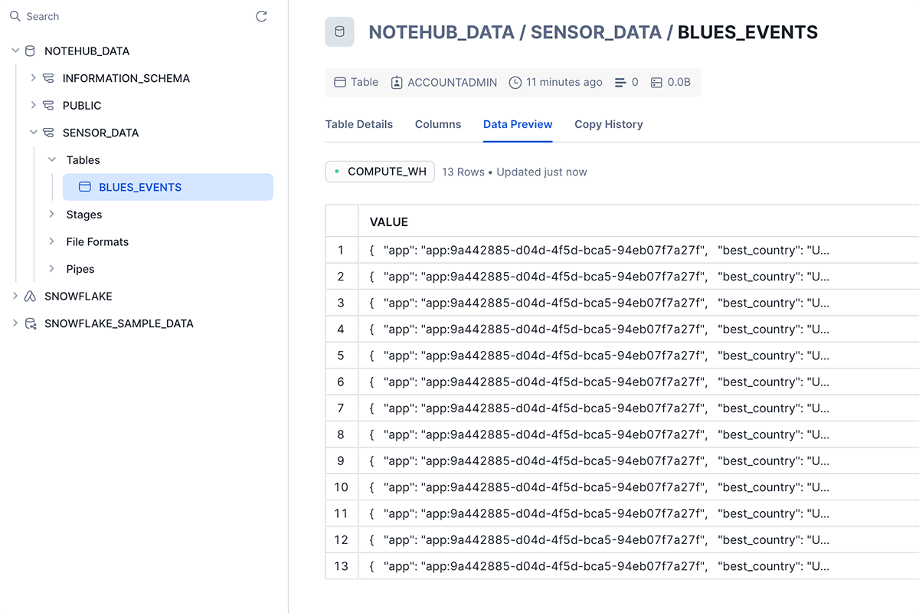The image size is (919, 613).
Task: Click the VALUE cell in row 10
Action: click(x=639, y=487)
